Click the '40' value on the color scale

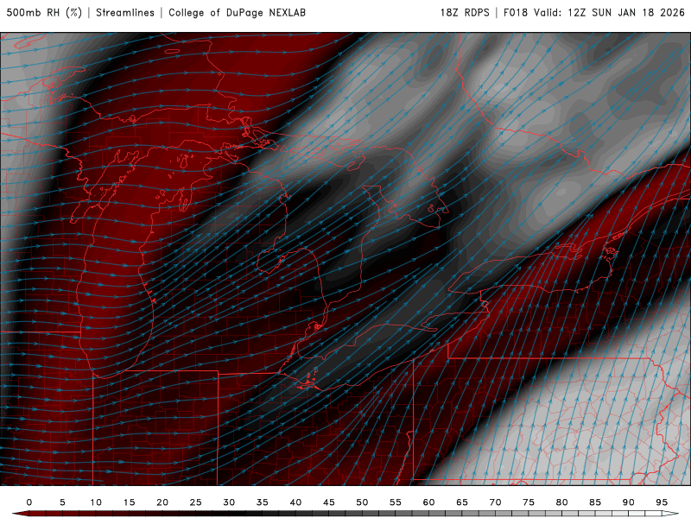[295, 502]
